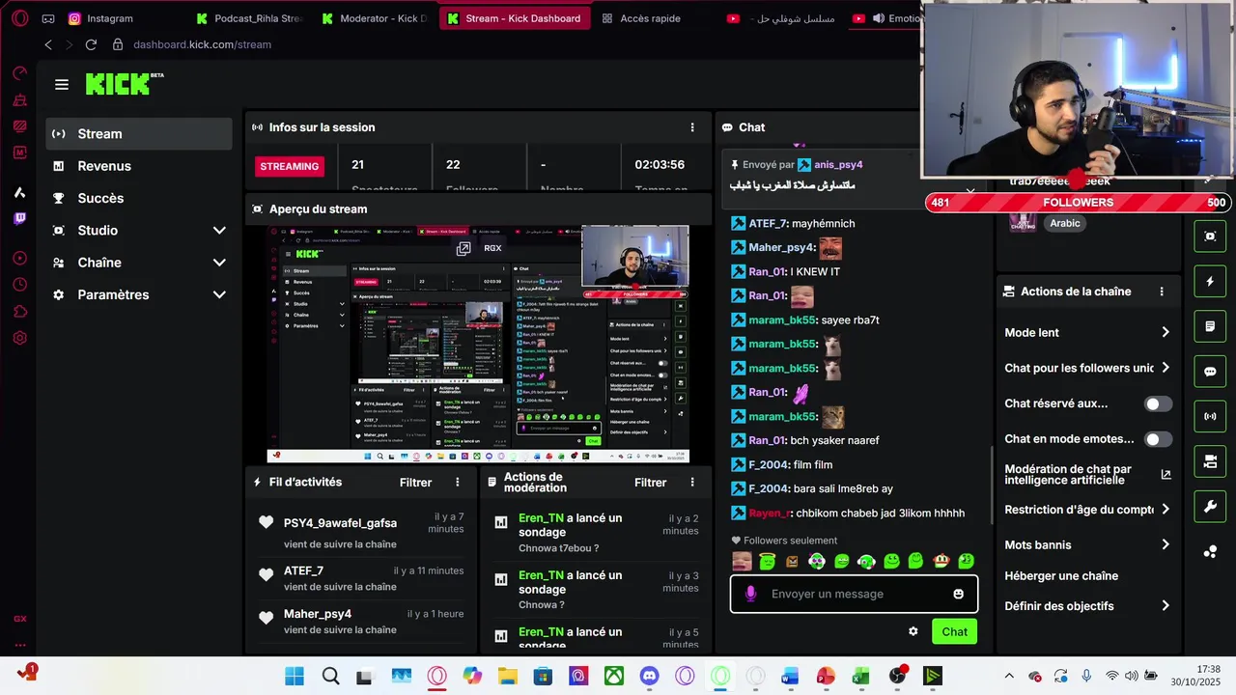
Task: Insert the first face emote in emote row
Action: [x=742, y=561]
